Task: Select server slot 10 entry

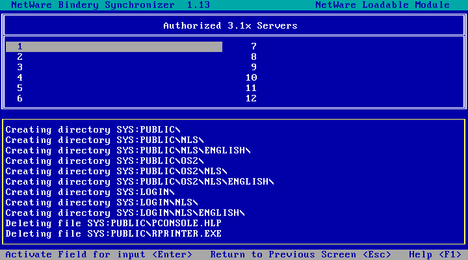Action: [x=251, y=77]
